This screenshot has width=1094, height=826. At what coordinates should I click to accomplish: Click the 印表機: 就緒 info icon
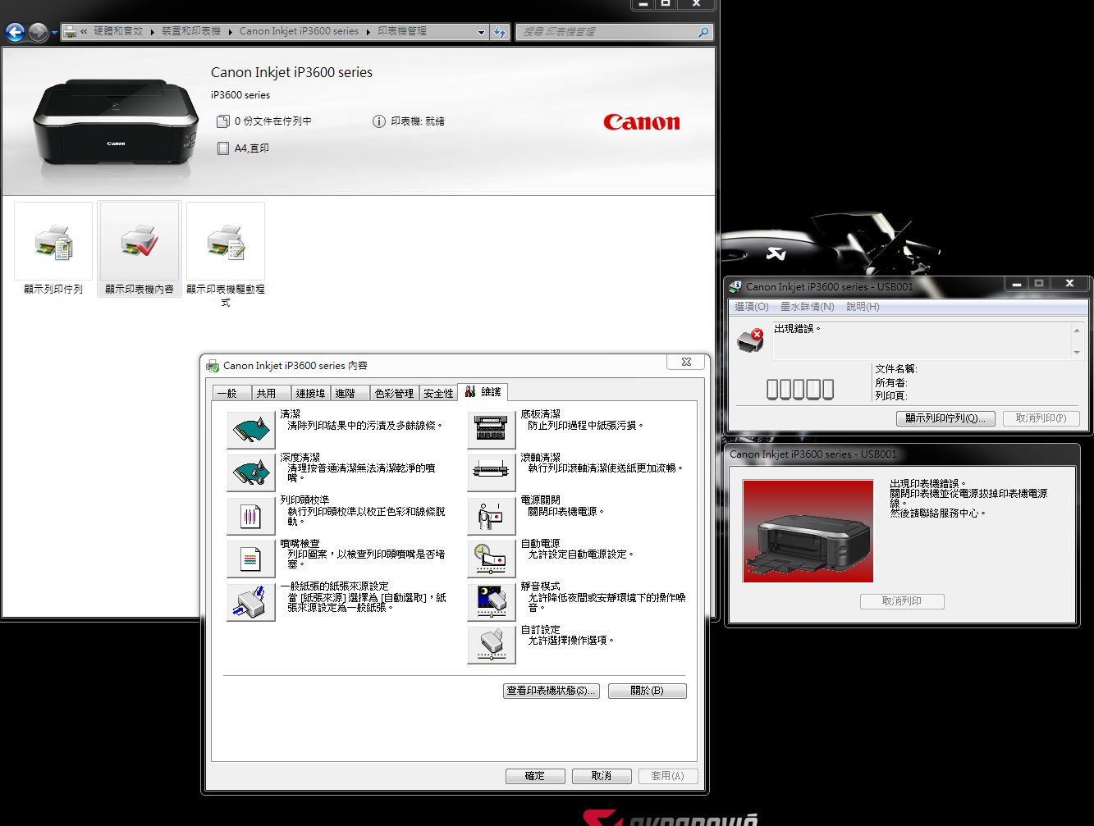[378, 121]
